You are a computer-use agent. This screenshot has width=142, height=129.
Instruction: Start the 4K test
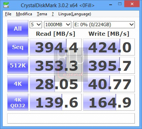[18, 84]
